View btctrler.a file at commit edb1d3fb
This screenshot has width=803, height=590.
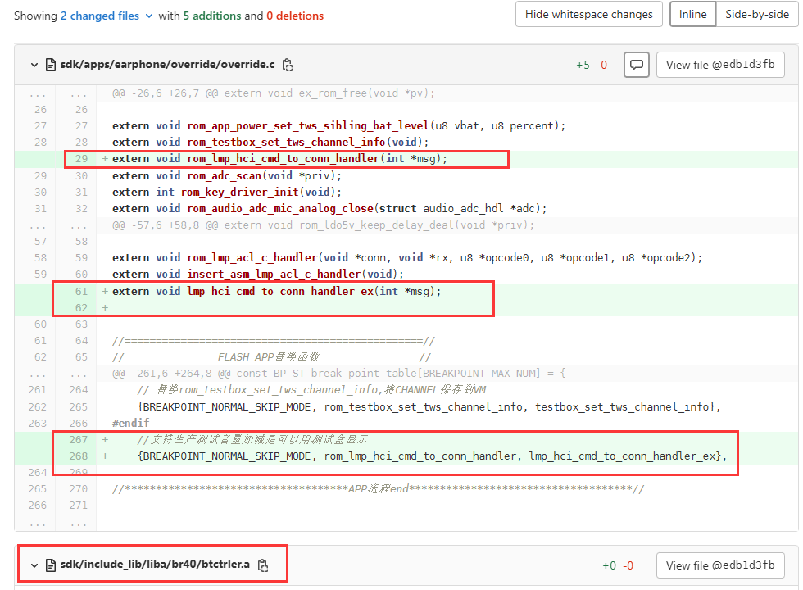(x=720, y=565)
